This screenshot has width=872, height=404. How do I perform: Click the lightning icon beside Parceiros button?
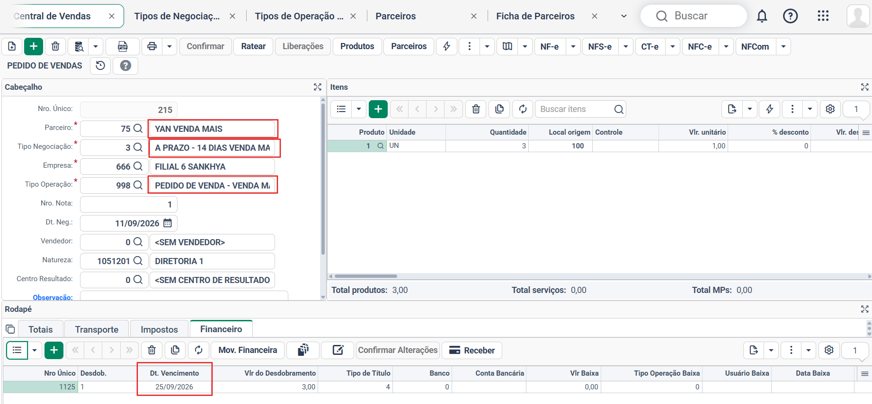click(x=446, y=46)
